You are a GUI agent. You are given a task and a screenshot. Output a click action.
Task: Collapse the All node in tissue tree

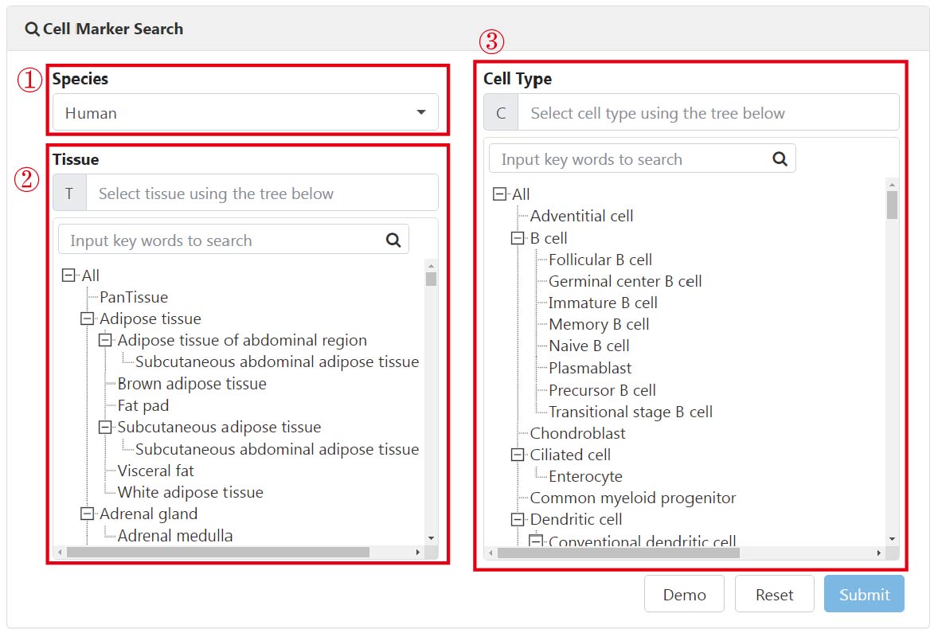68,275
